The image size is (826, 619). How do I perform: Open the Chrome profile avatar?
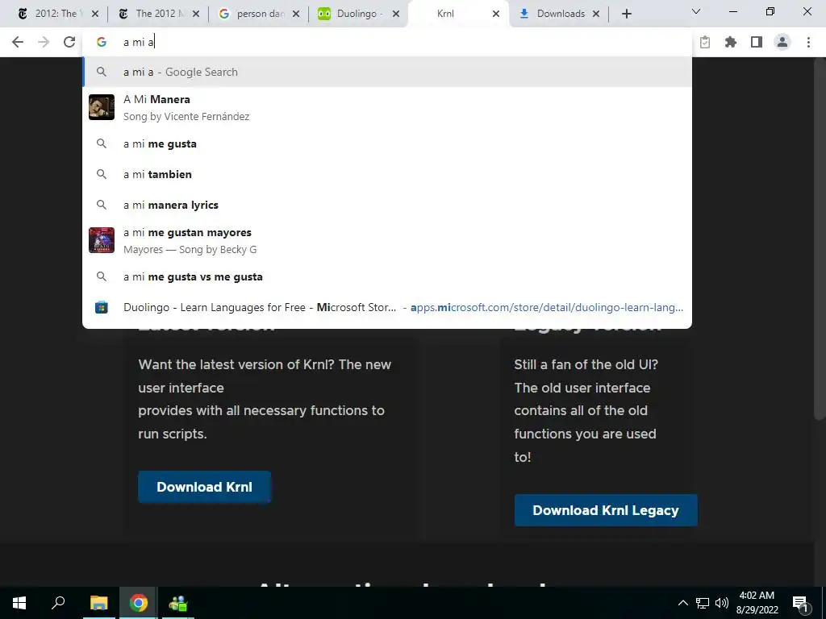click(x=782, y=42)
